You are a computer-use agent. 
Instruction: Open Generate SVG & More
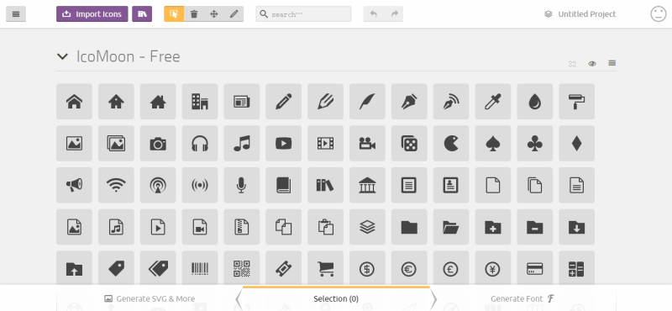[150, 298]
